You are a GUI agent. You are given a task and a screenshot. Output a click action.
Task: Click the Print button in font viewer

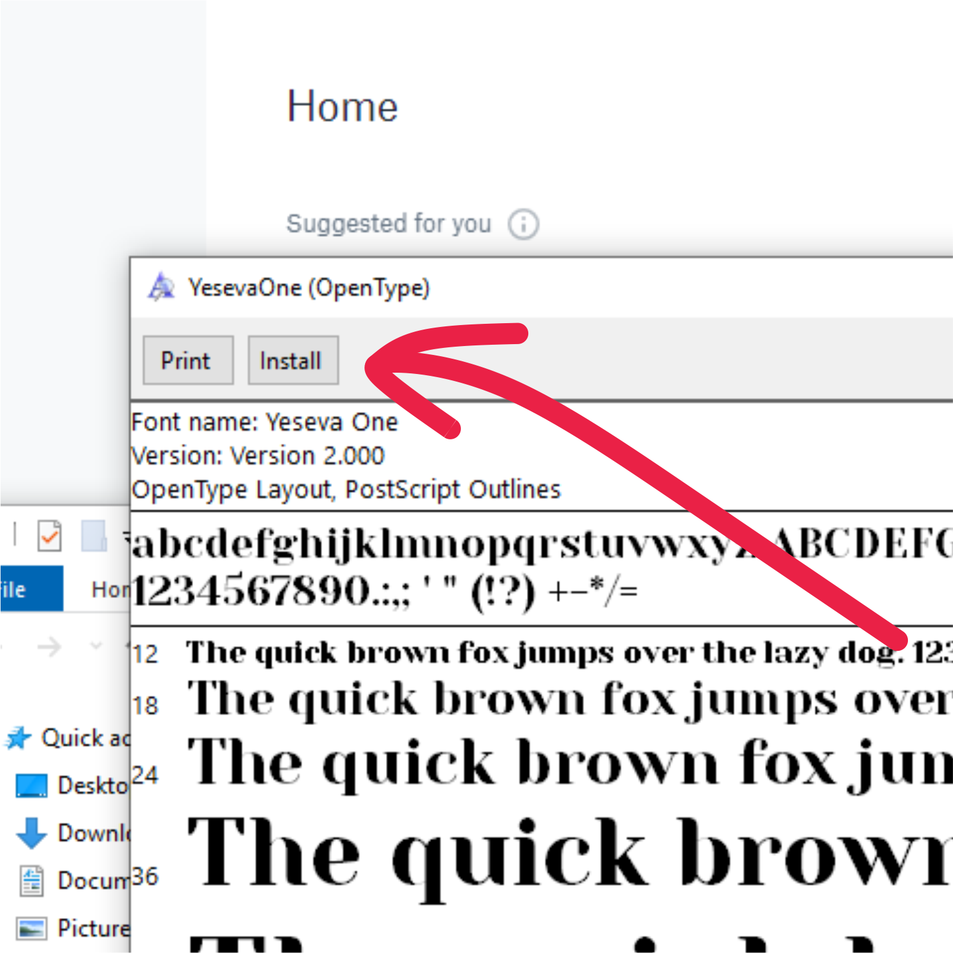(188, 360)
